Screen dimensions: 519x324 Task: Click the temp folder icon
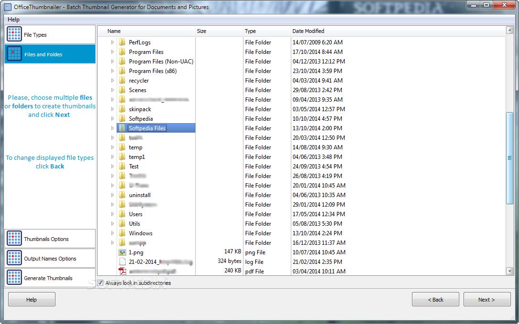122,147
